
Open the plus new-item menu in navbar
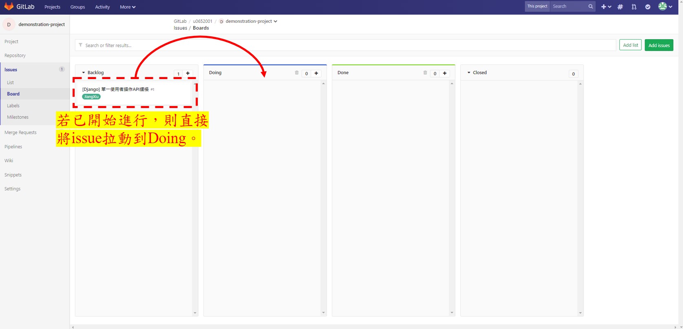(606, 7)
